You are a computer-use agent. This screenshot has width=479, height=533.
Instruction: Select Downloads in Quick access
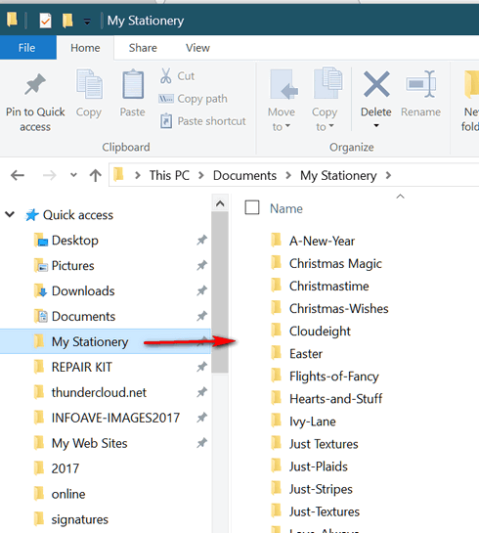83,291
